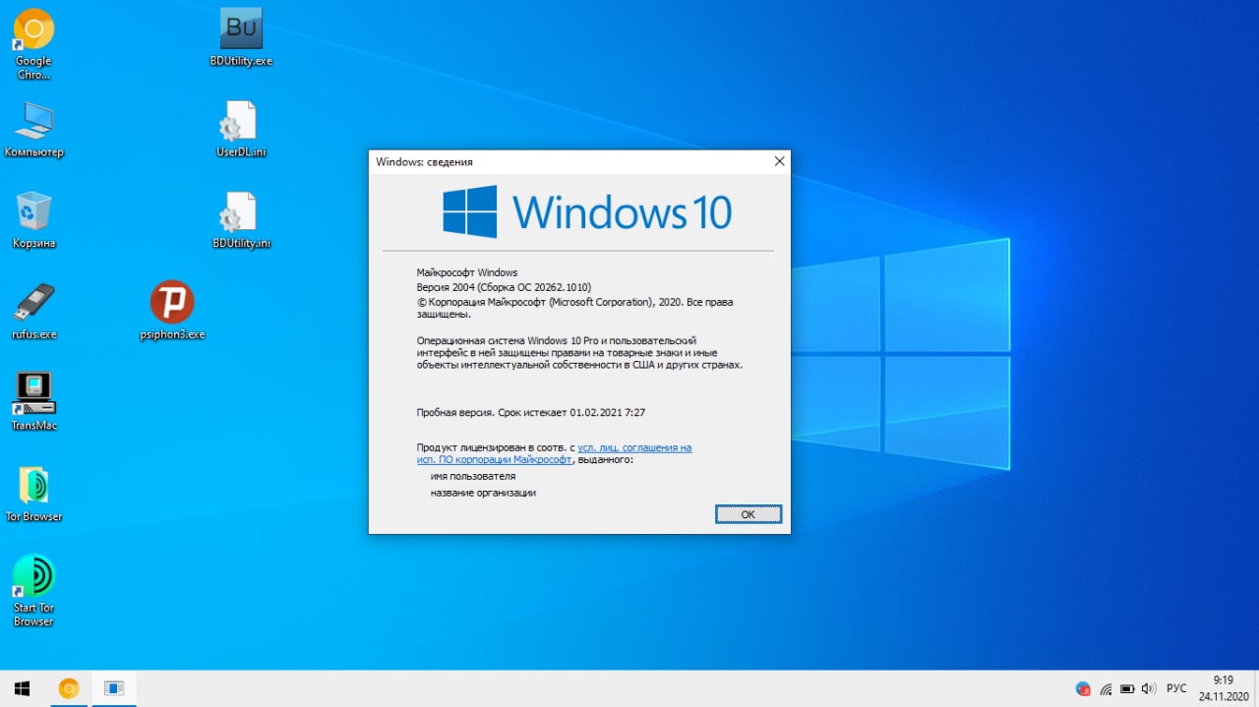This screenshot has height=707, width=1259.
Task: Select the Компьютер desktop icon
Action: tap(33, 130)
